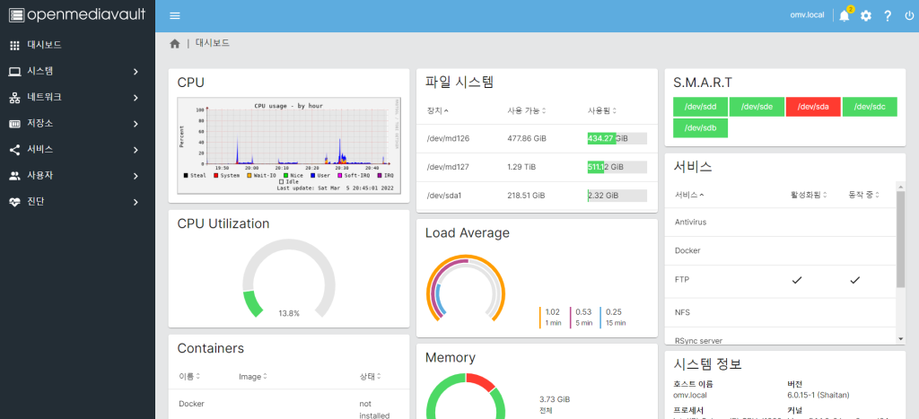Click the Load Average gauge
Image resolution: width=919 pixels, height=419 pixels.
pyautogui.click(x=466, y=288)
